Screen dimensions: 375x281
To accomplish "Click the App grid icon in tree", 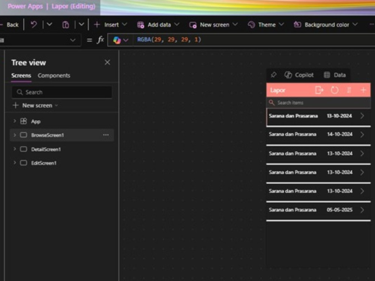I will coord(23,121).
